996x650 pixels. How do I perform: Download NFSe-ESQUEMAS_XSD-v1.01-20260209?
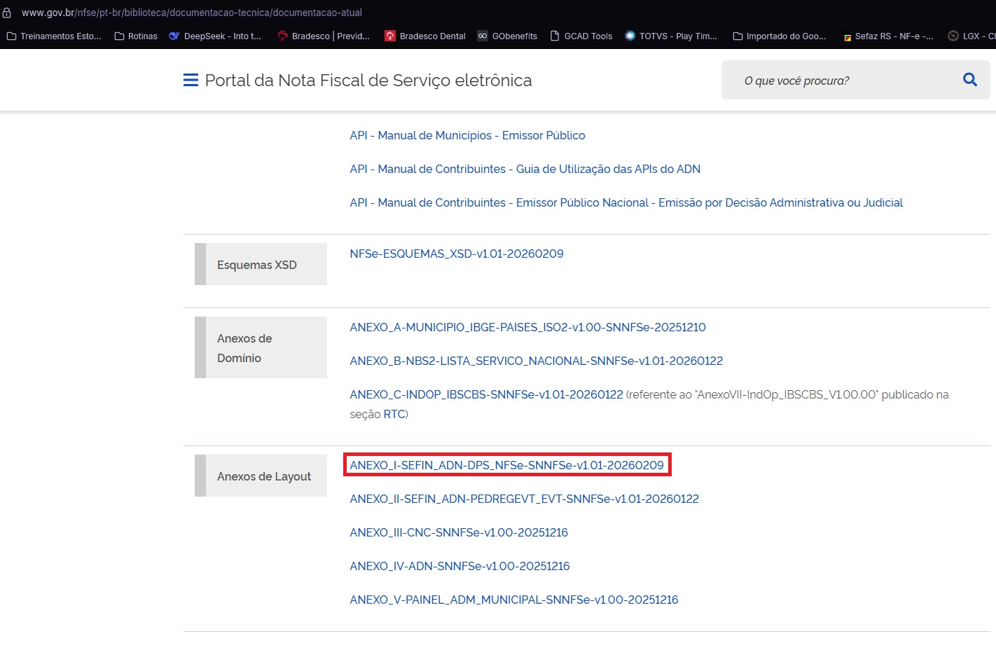click(x=457, y=254)
